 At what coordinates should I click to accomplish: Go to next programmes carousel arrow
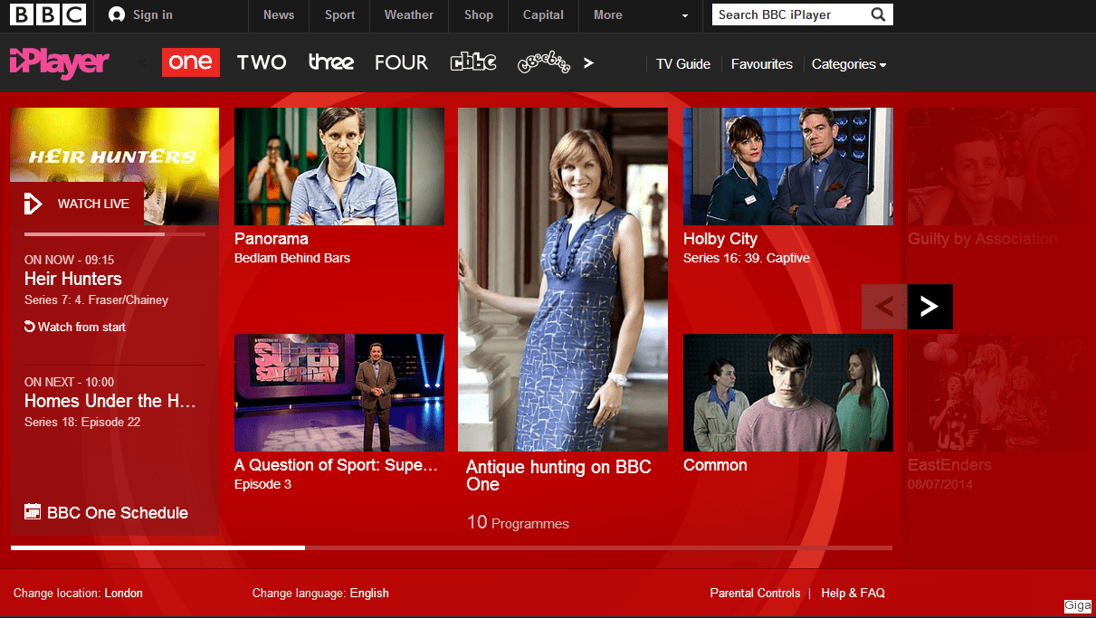(930, 307)
